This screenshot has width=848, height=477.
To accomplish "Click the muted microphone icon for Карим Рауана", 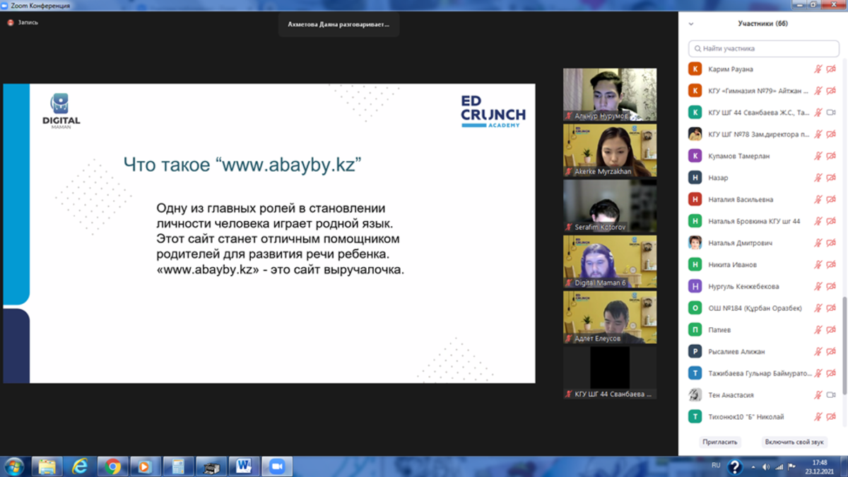I will pyautogui.click(x=818, y=69).
